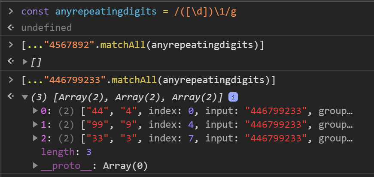374x177 pixels.
Task: Click the const anyrepeatingdigits input line
Action: 129,12
